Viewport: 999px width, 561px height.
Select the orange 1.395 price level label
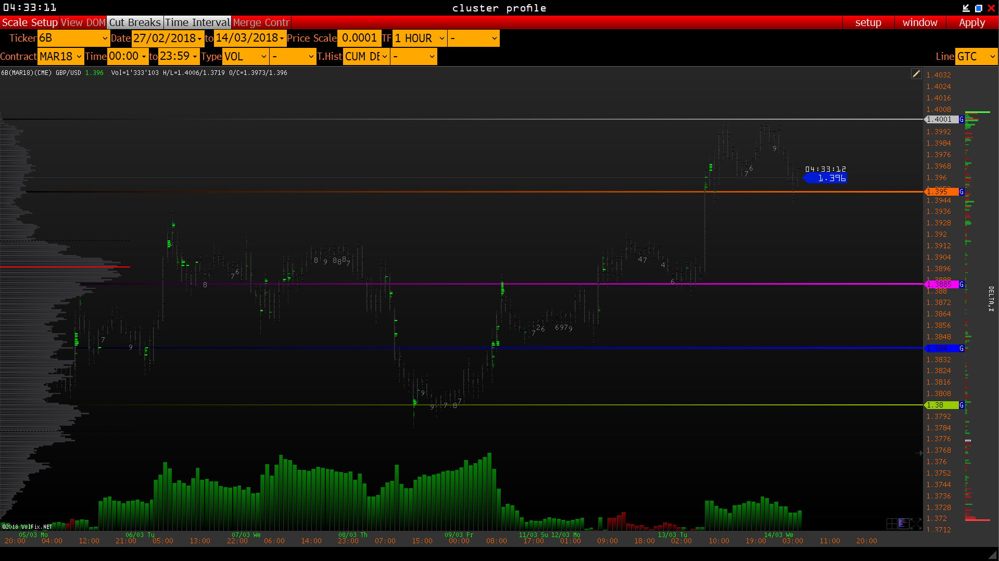941,192
